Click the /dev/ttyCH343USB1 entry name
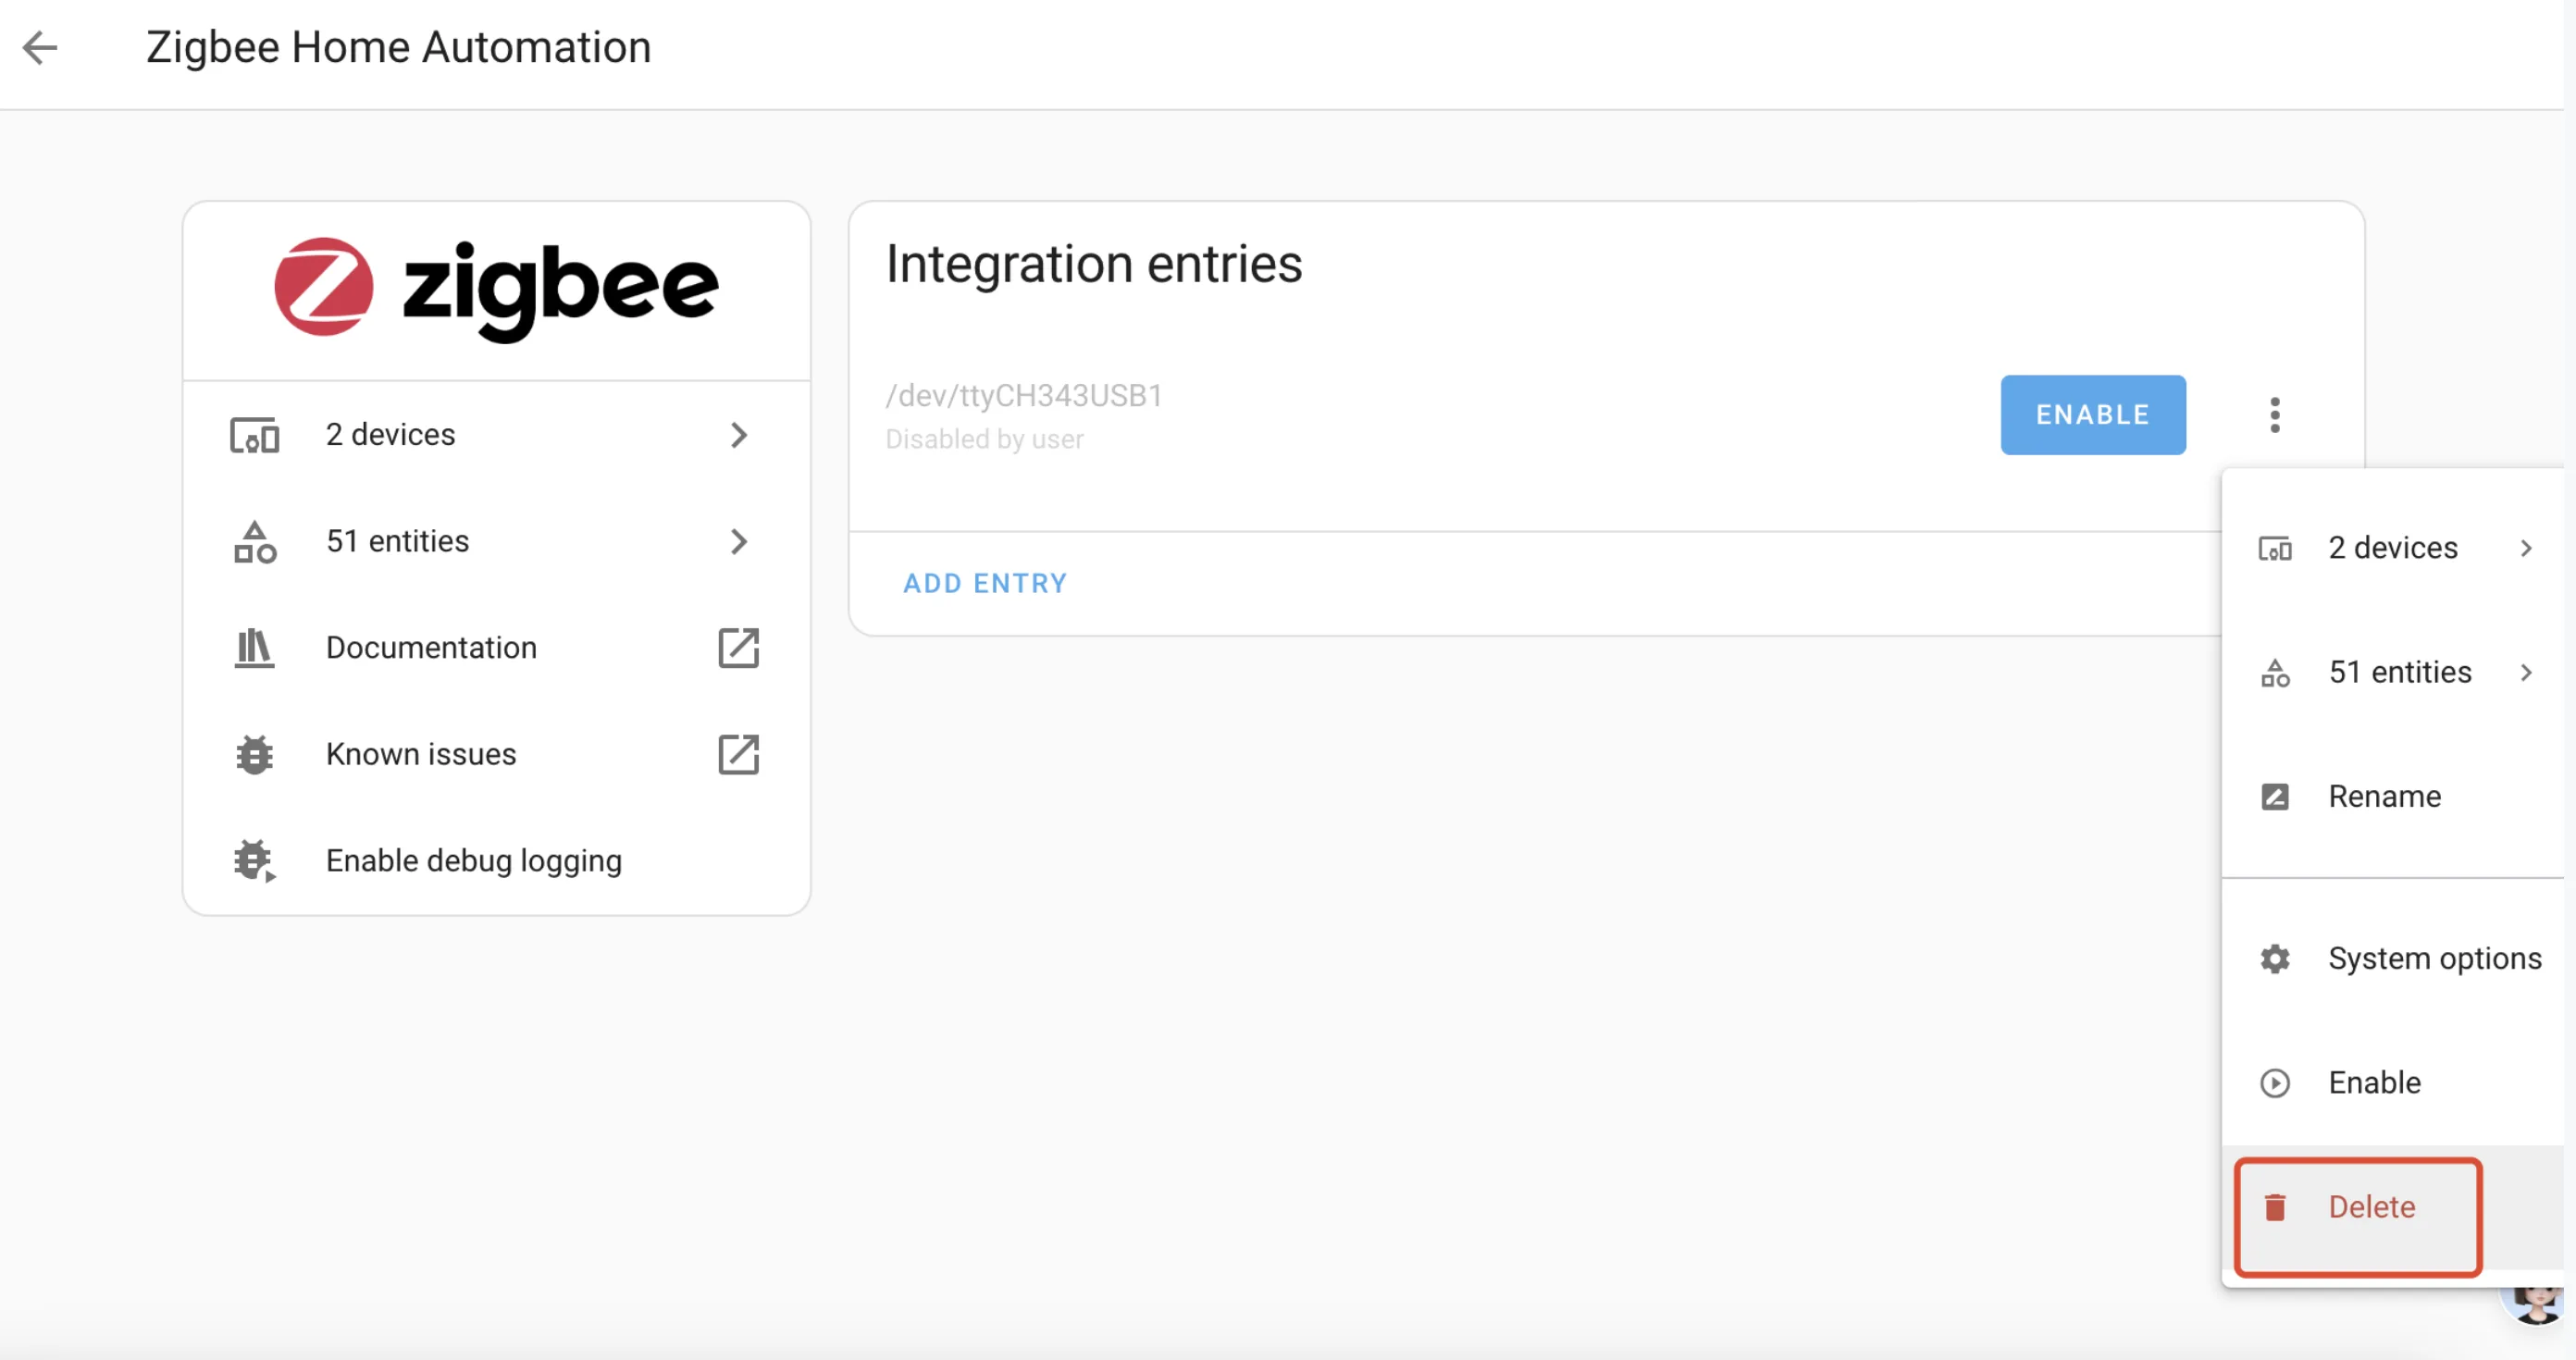2576x1360 pixels. click(x=1024, y=396)
